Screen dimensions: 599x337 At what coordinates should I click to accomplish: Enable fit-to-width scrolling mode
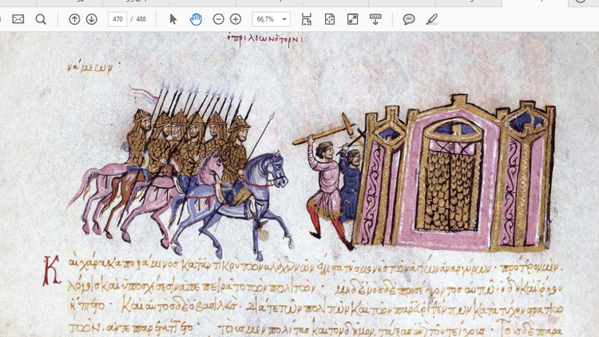(307, 19)
